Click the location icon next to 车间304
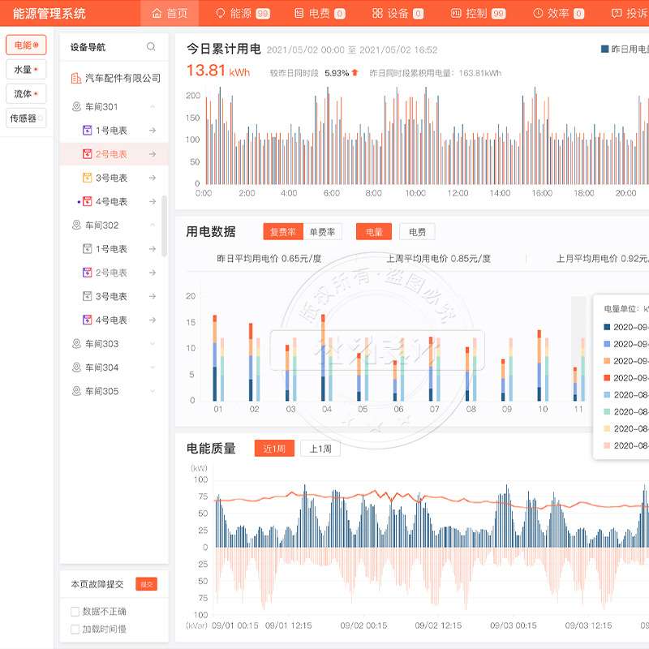The width and height of the screenshot is (649, 649). click(x=76, y=367)
